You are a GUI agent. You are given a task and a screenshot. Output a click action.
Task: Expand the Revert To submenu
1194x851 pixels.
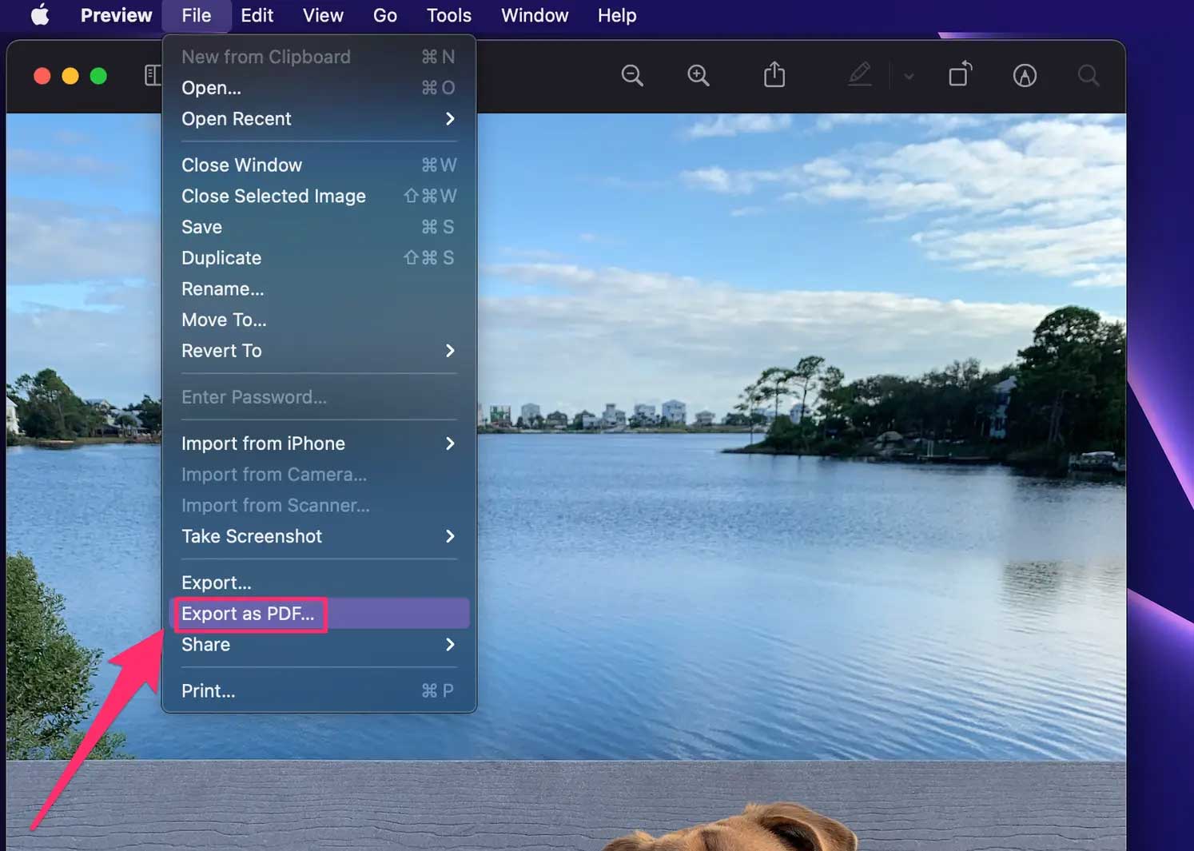319,351
